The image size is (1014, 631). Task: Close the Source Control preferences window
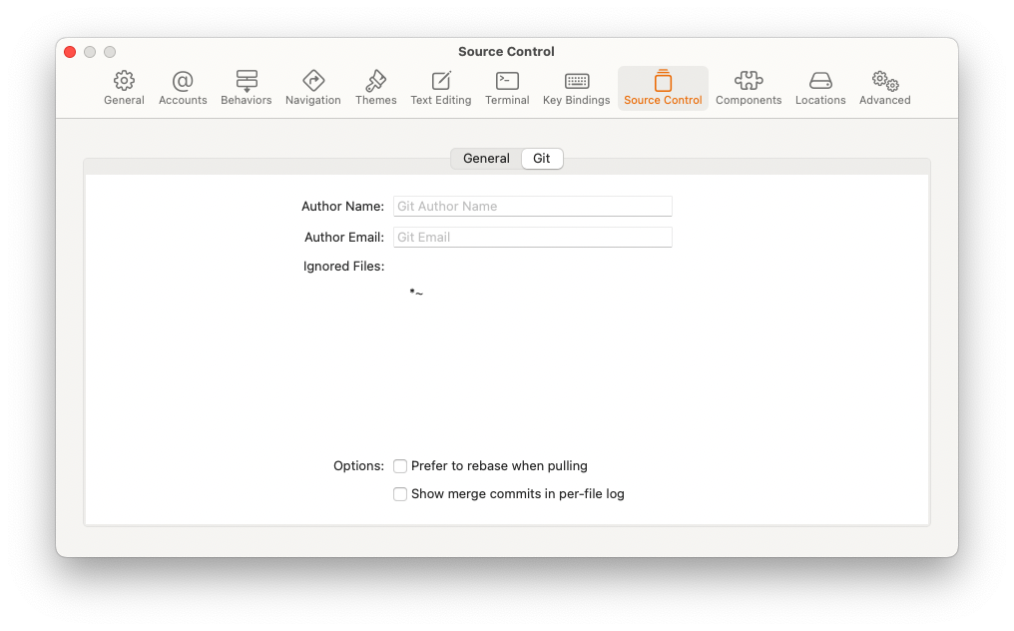pyautogui.click(x=69, y=51)
